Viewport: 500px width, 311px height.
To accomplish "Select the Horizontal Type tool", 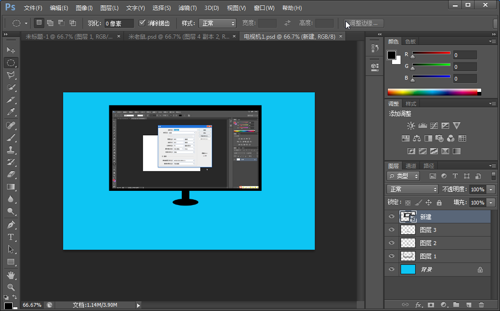I will (x=11, y=237).
